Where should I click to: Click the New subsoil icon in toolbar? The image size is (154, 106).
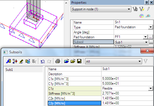click(x=8, y=61)
